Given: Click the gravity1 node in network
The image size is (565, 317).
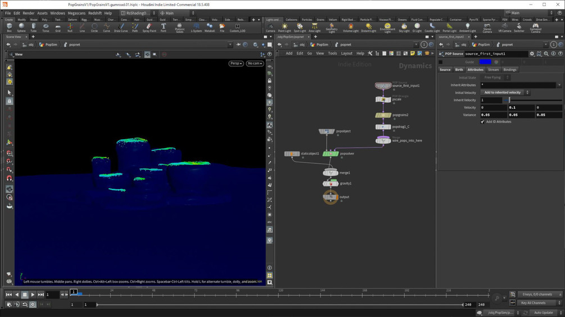Looking at the screenshot, I should click(x=331, y=183).
